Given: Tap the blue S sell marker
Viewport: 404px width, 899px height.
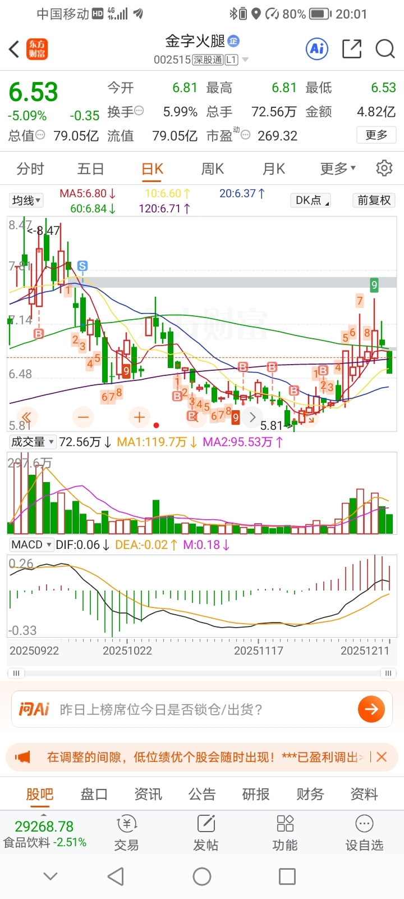Looking at the screenshot, I should pos(82,266).
